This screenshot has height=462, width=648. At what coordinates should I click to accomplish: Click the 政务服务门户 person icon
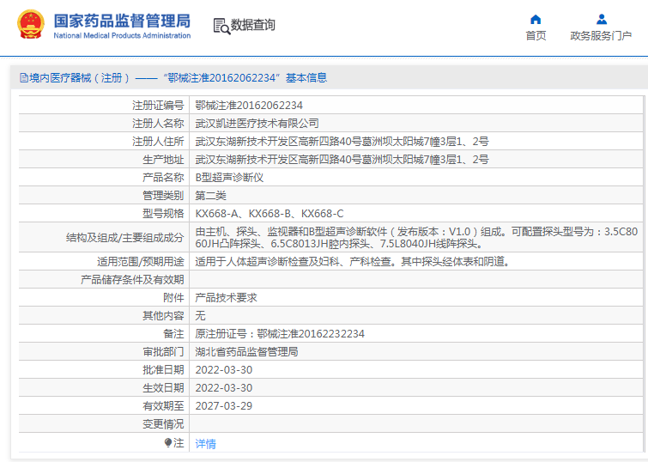601,19
